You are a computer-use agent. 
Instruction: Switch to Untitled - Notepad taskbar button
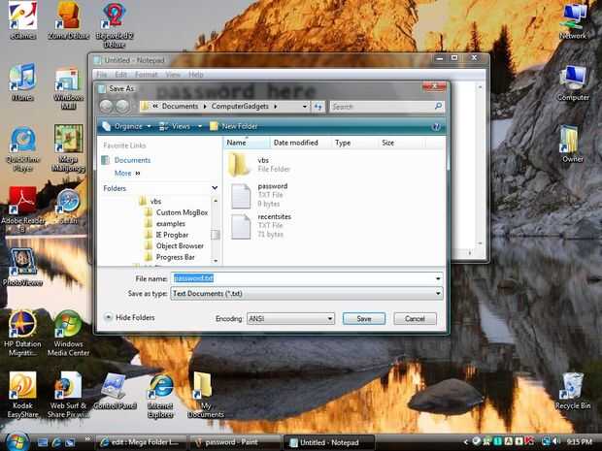328,442
